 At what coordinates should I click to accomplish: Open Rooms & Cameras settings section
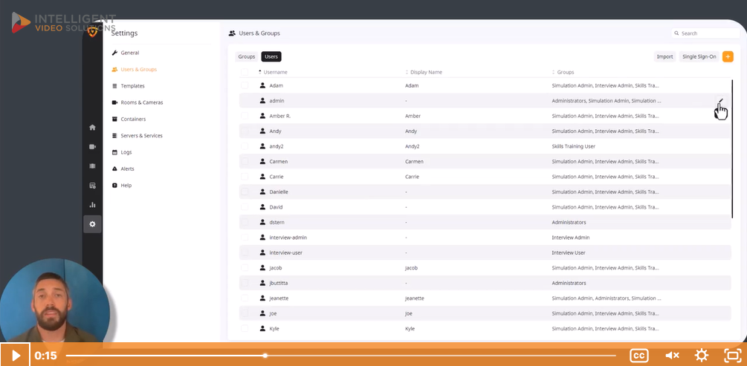coord(141,102)
